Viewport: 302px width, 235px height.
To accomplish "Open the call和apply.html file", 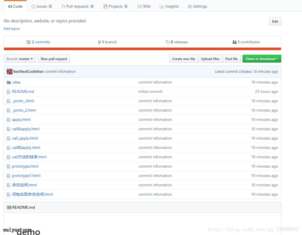I will (26, 148).
